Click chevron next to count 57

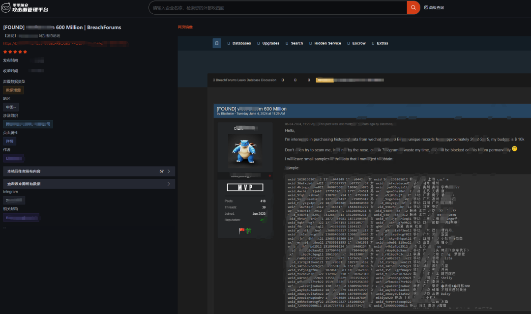[169, 171]
